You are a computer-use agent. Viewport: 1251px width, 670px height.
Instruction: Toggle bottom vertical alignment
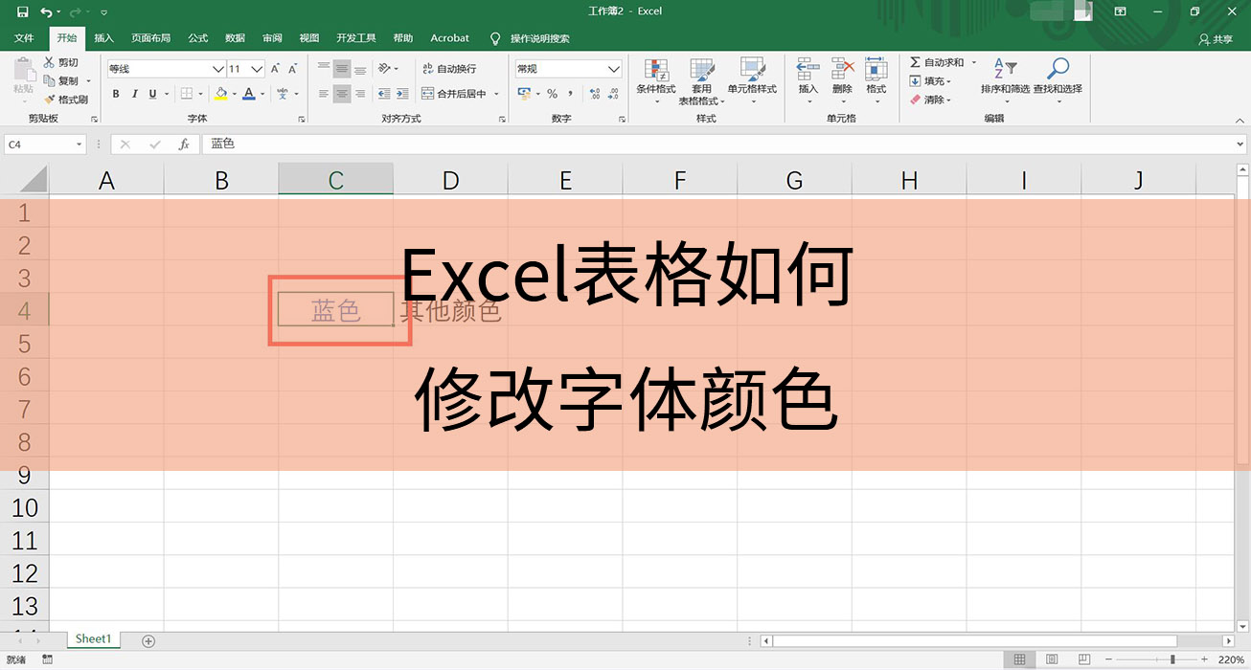pyautogui.click(x=360, y=69)
